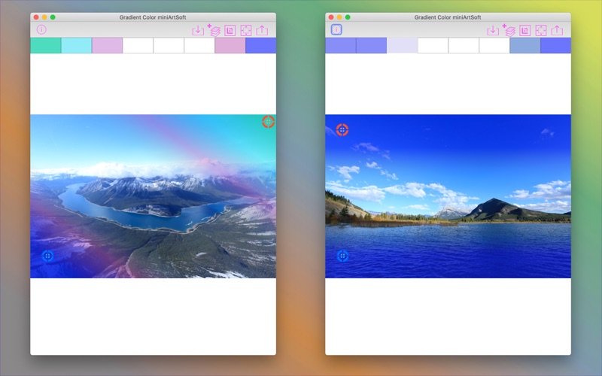Click the orange gradient handle on lake image

(x=342, y=129)
